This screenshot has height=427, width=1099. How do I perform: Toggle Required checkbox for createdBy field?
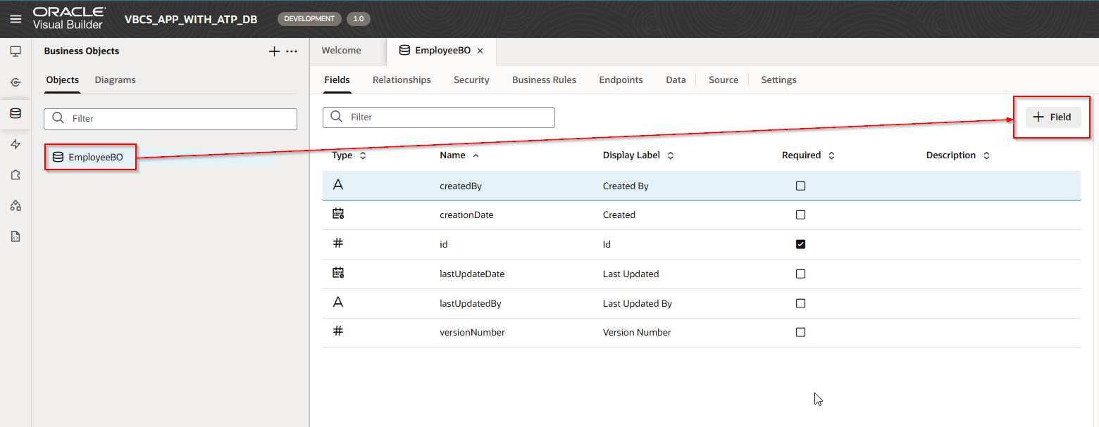click(x=800, y=186)
